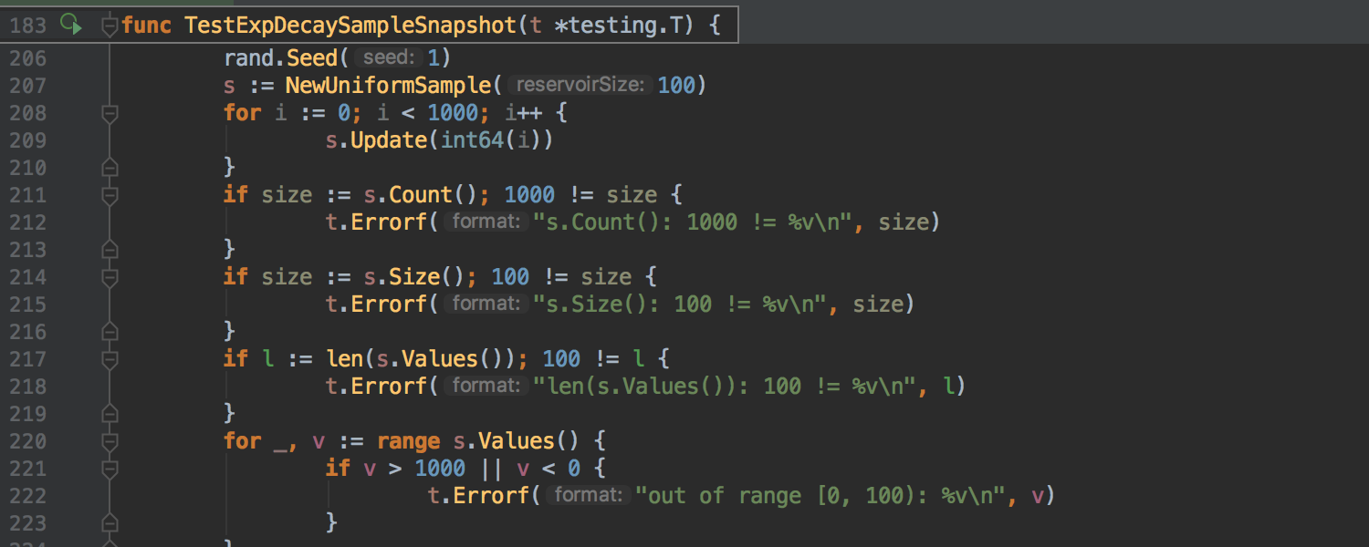Click the 'len' builtin on line 217
This screenshot has width=1369, height=547.
pos(345,359)
